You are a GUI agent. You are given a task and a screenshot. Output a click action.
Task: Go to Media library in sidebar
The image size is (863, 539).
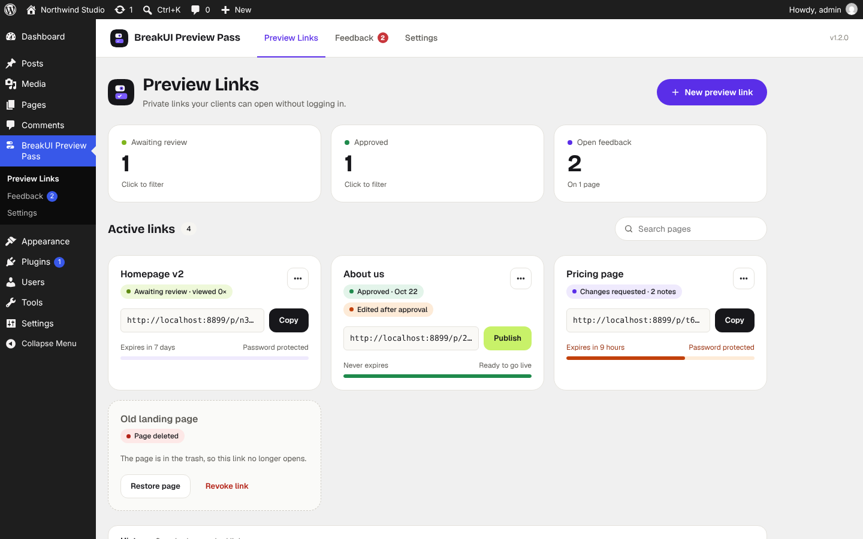[x=48, y=84]
